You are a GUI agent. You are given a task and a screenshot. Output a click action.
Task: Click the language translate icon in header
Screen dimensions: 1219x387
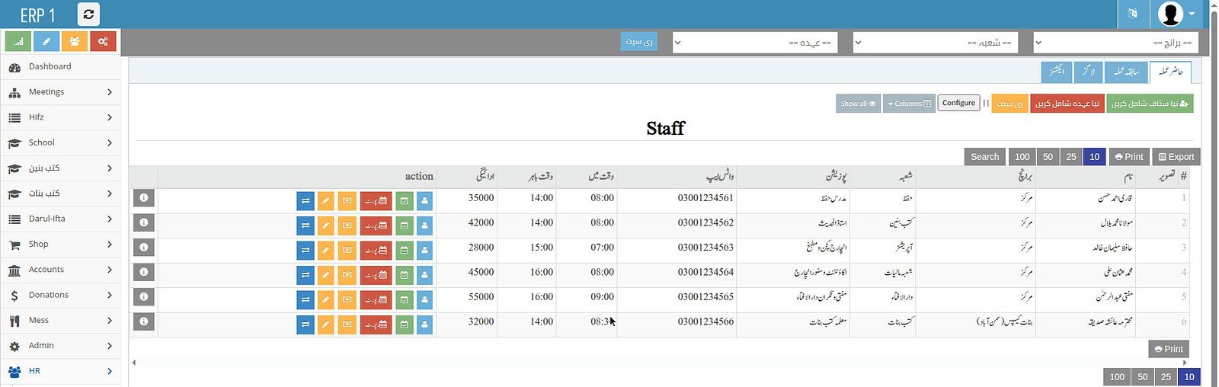(1132, 14)
